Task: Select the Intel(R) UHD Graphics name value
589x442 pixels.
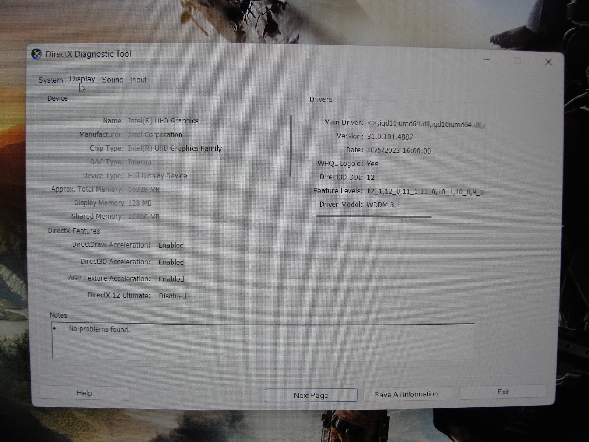Action: (163, 121)
